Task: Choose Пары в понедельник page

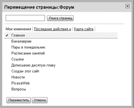Action: 28,47
